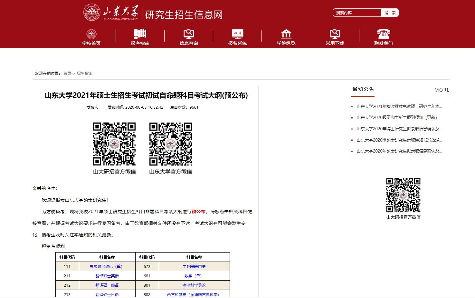Open the 翻译硕士英语 syllabus link
Image resolution: width=475 pixels, height=298 pixels.
coord(107,276)
